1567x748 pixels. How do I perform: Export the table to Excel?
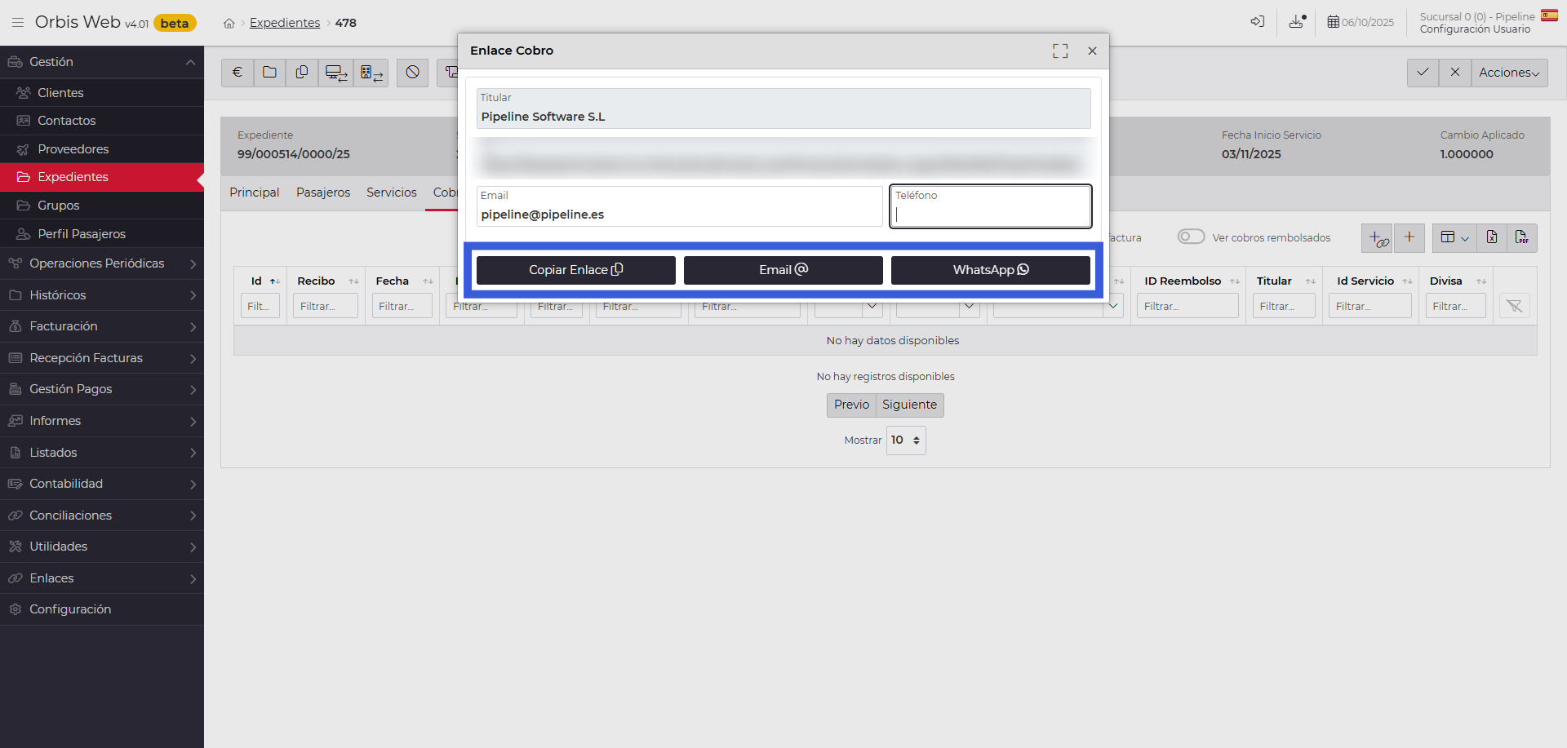click(x=1491, y=237)
